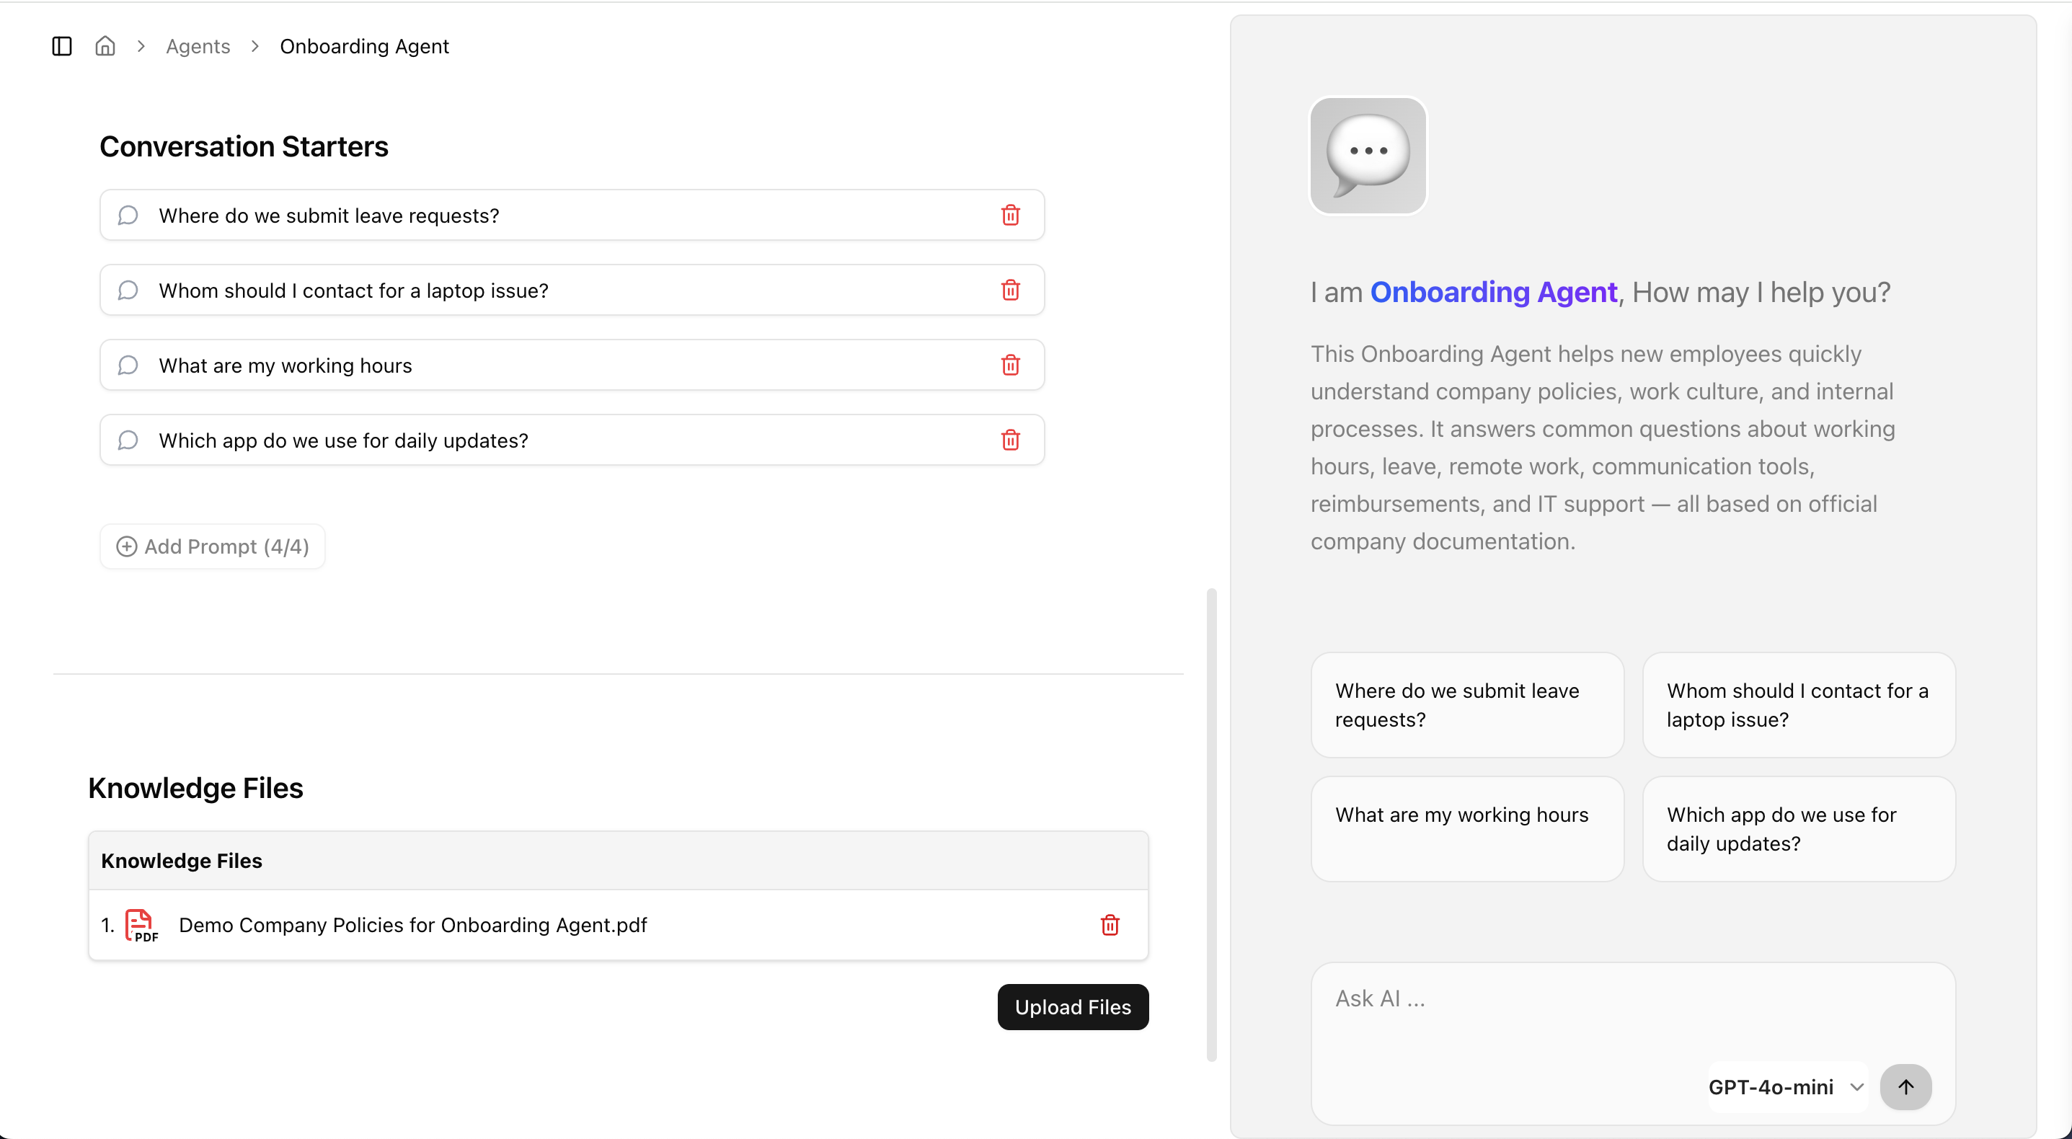Click the Onboarding Agent breadcrumb item
Screen dimensions: 2072x1139
(363, 46)
